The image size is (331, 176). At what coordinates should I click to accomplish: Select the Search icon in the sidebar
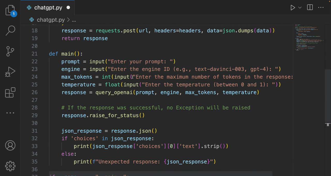tap(10, 30)
